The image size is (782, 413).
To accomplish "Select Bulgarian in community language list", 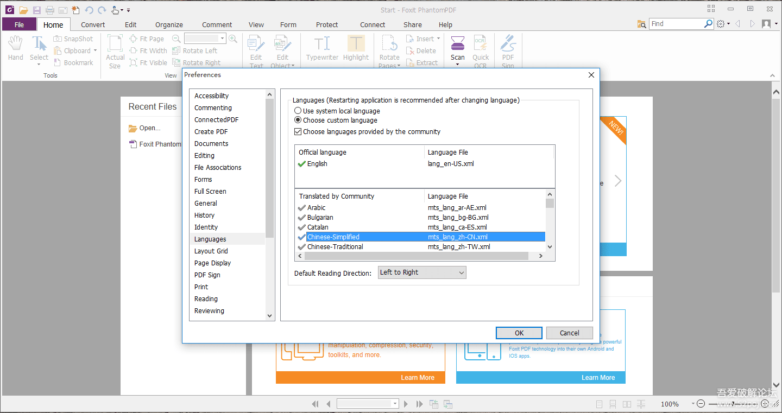I will click(420, 217).
